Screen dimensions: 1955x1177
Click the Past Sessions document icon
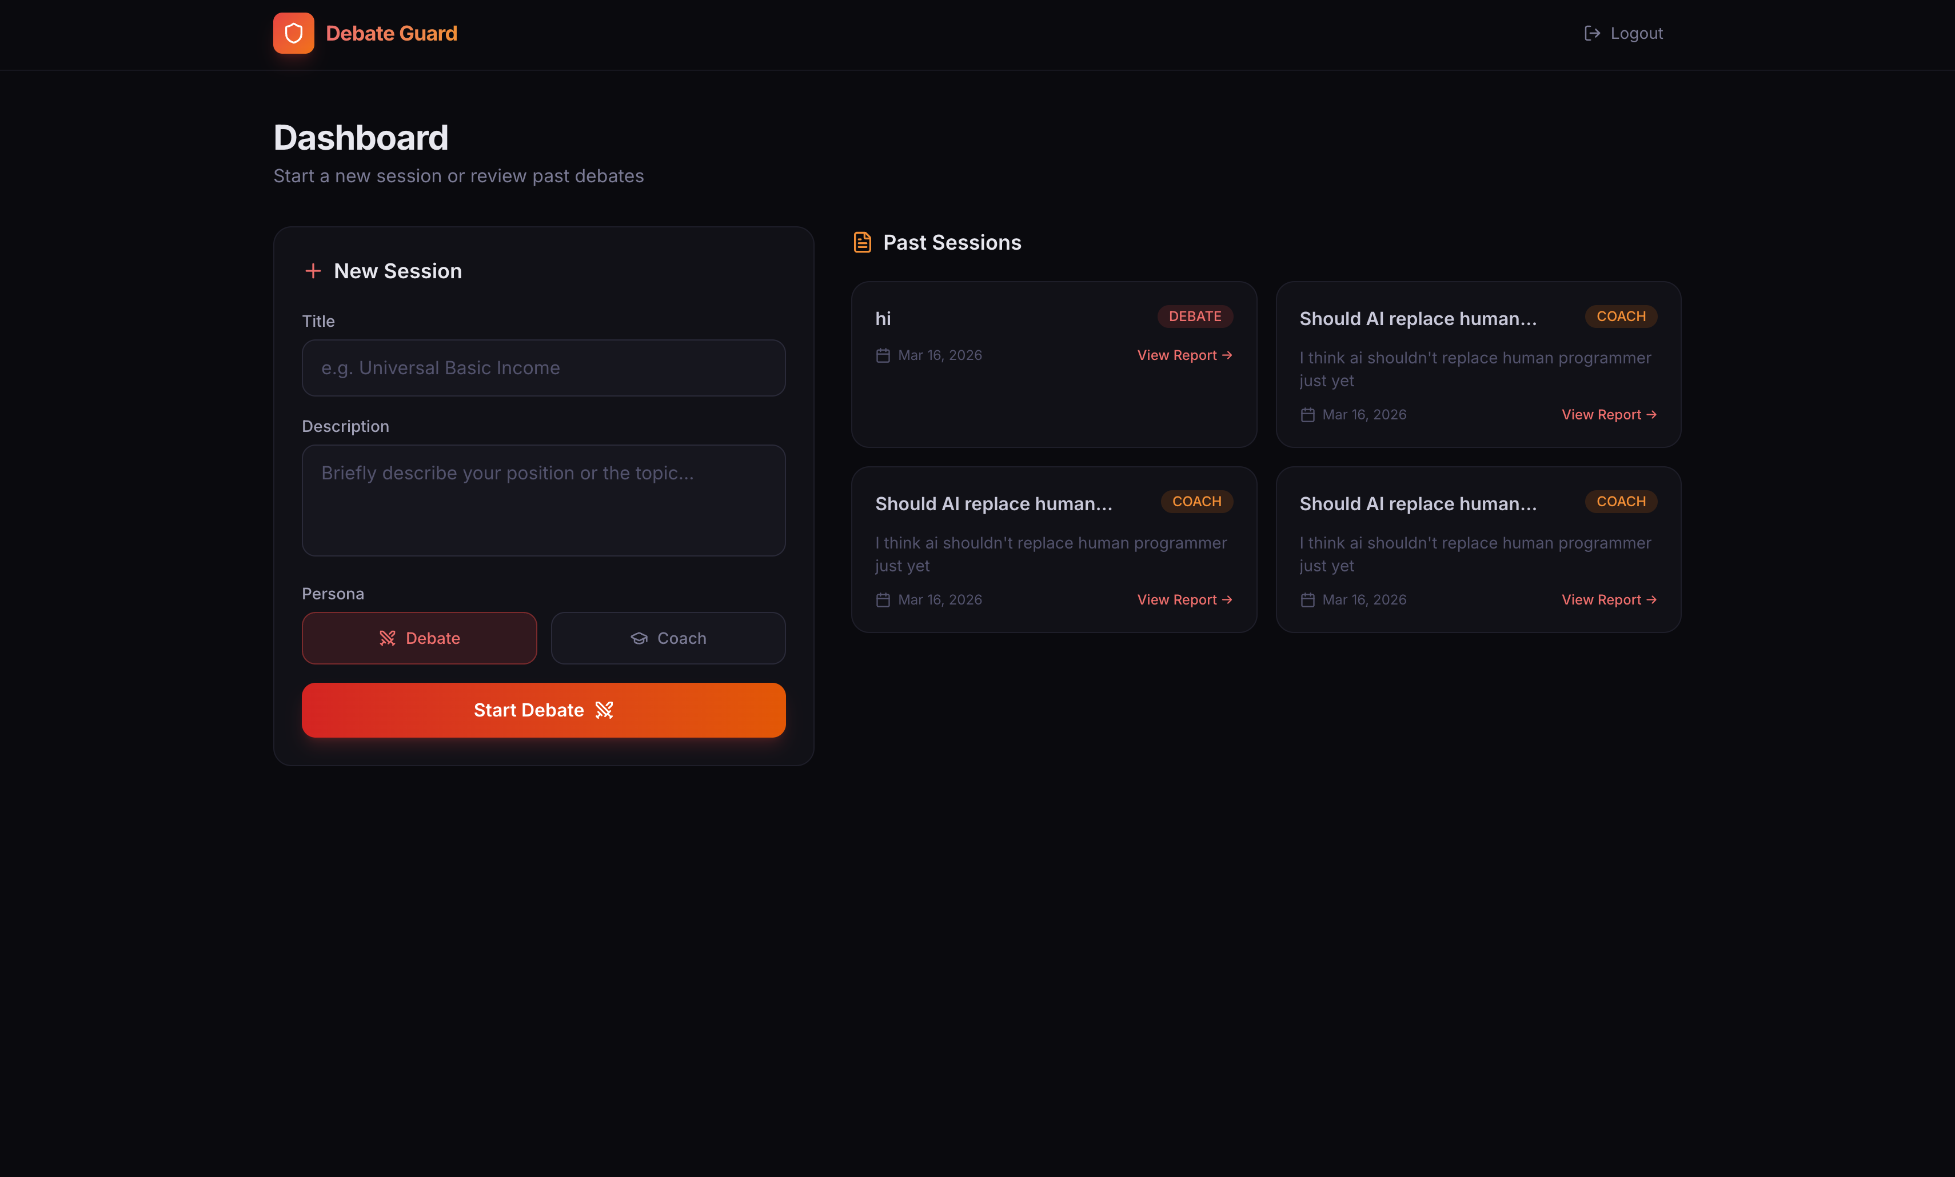pyautogui.click(x=861, y=243)
